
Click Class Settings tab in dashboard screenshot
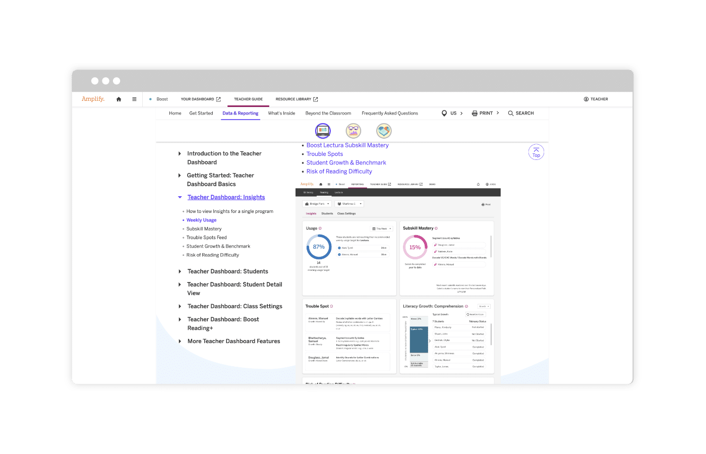coord(346,213)
